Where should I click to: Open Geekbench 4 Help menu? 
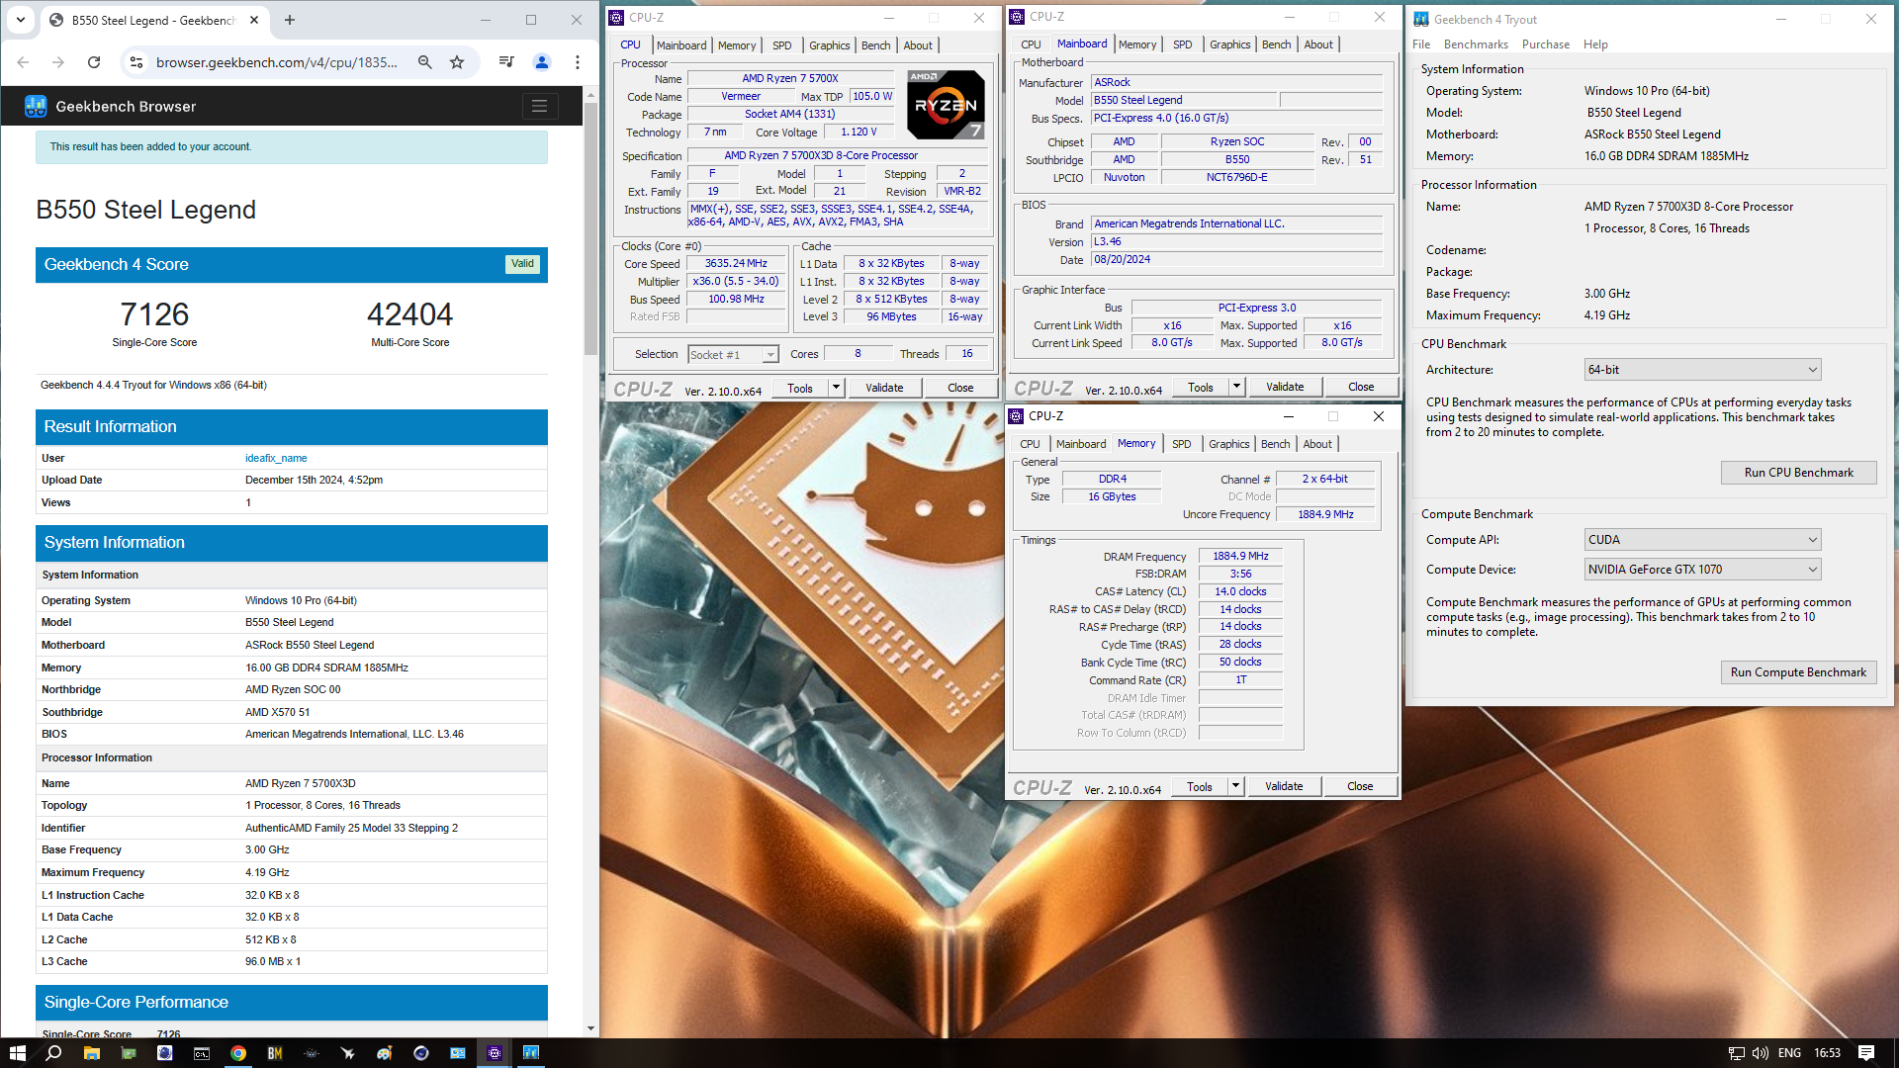click(1595, 44)
